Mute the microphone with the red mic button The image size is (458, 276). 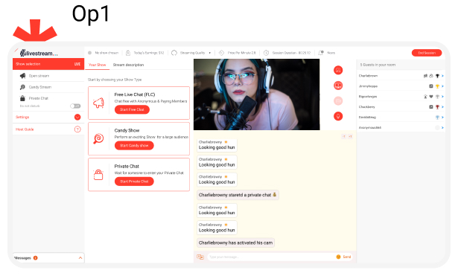tap(338, 116)
